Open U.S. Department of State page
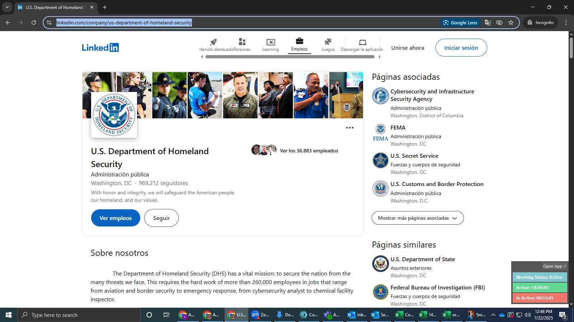This screenshot has width=574, height=322. [423, 259]
